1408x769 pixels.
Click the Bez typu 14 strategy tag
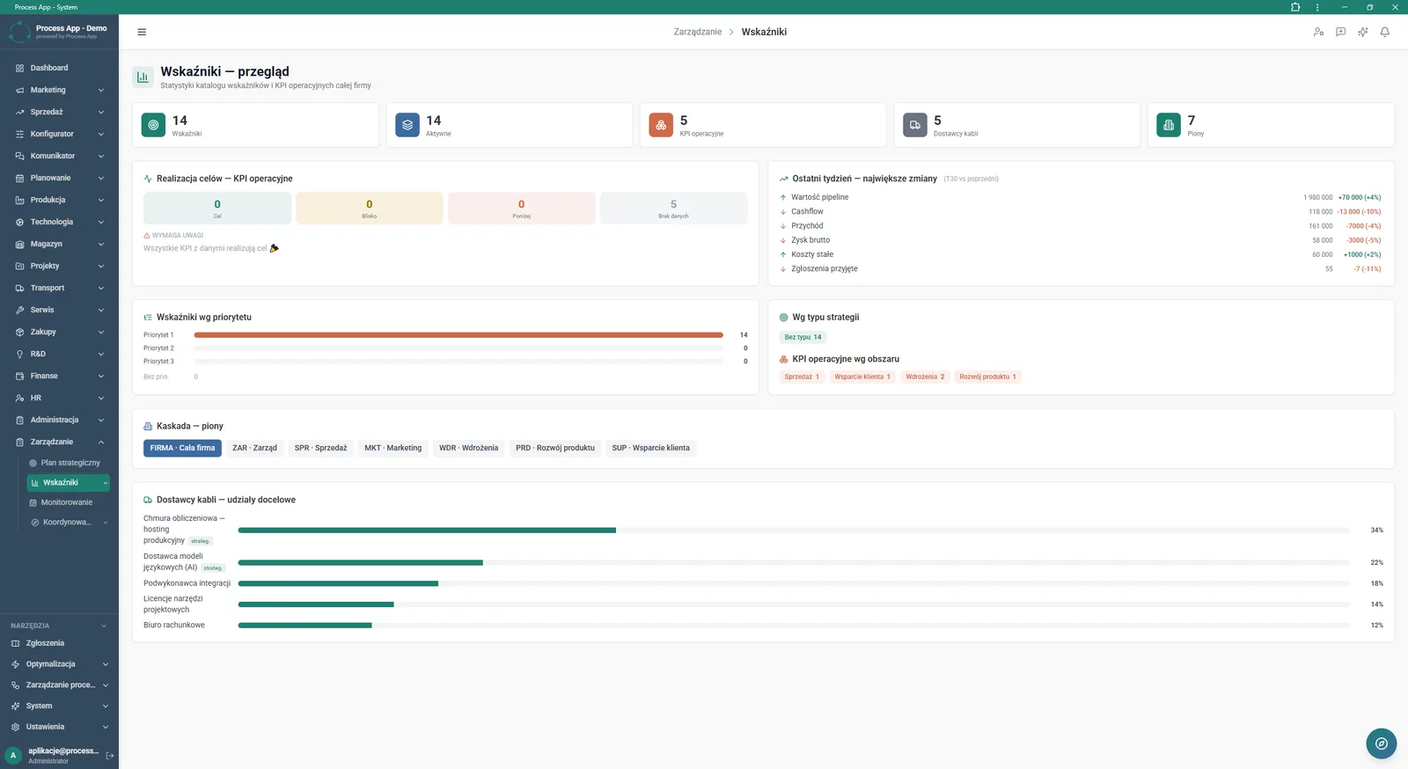pos(803,337)
